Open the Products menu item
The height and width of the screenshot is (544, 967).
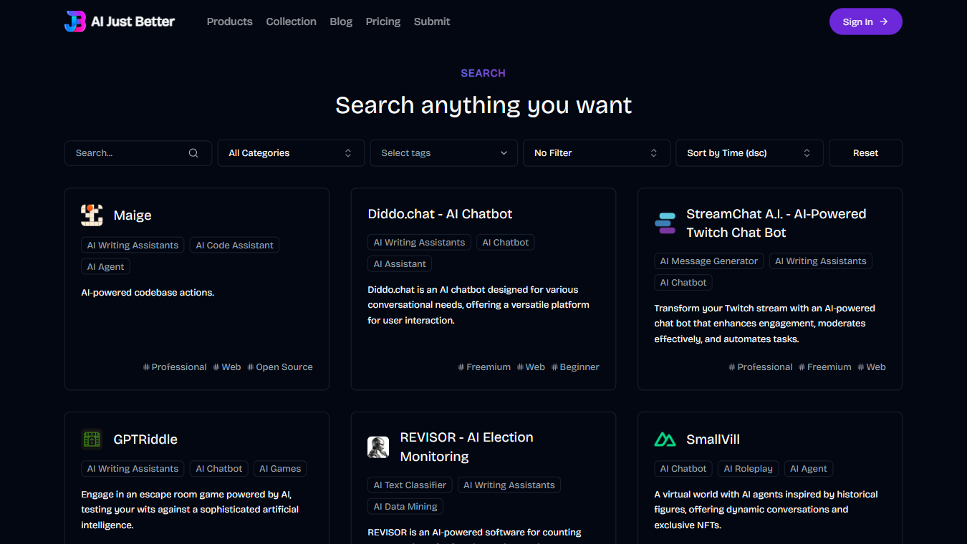pos(229,21)
